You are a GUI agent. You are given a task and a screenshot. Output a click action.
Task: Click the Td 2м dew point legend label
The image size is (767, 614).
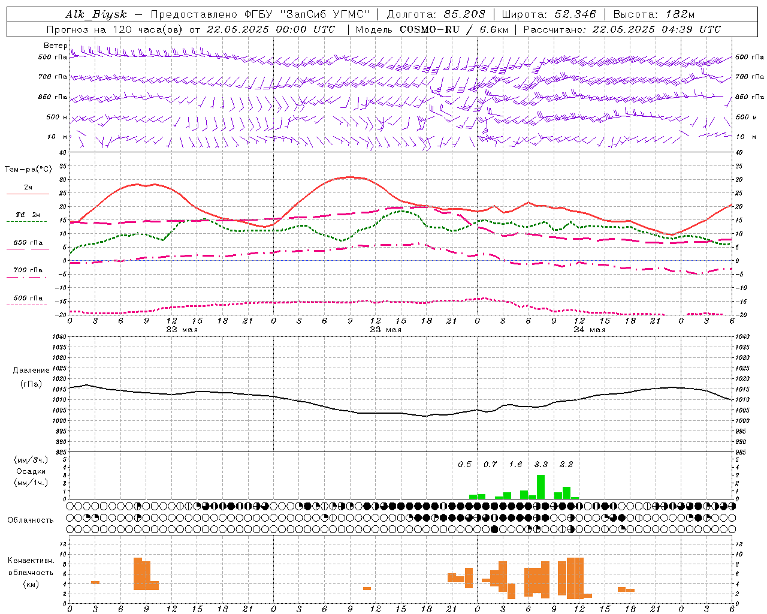(28, 215)
